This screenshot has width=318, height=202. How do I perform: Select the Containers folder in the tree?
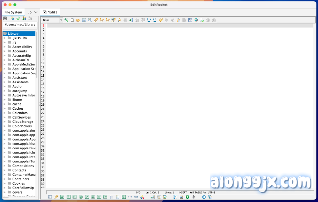21,179
